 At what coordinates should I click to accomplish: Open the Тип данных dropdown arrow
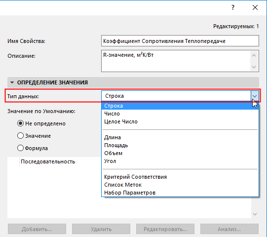click(x=255, y=96)
